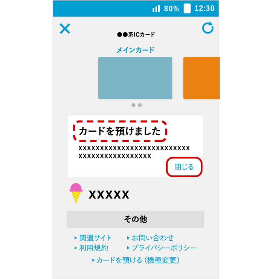The width and height of the screenshot is (270, 279).
Task: Tap the 閉じる button
Action: (184, 167)
